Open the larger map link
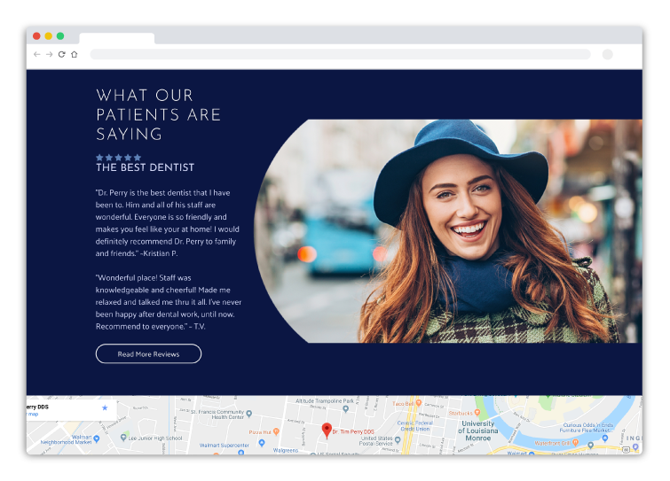 coord(33,414)
